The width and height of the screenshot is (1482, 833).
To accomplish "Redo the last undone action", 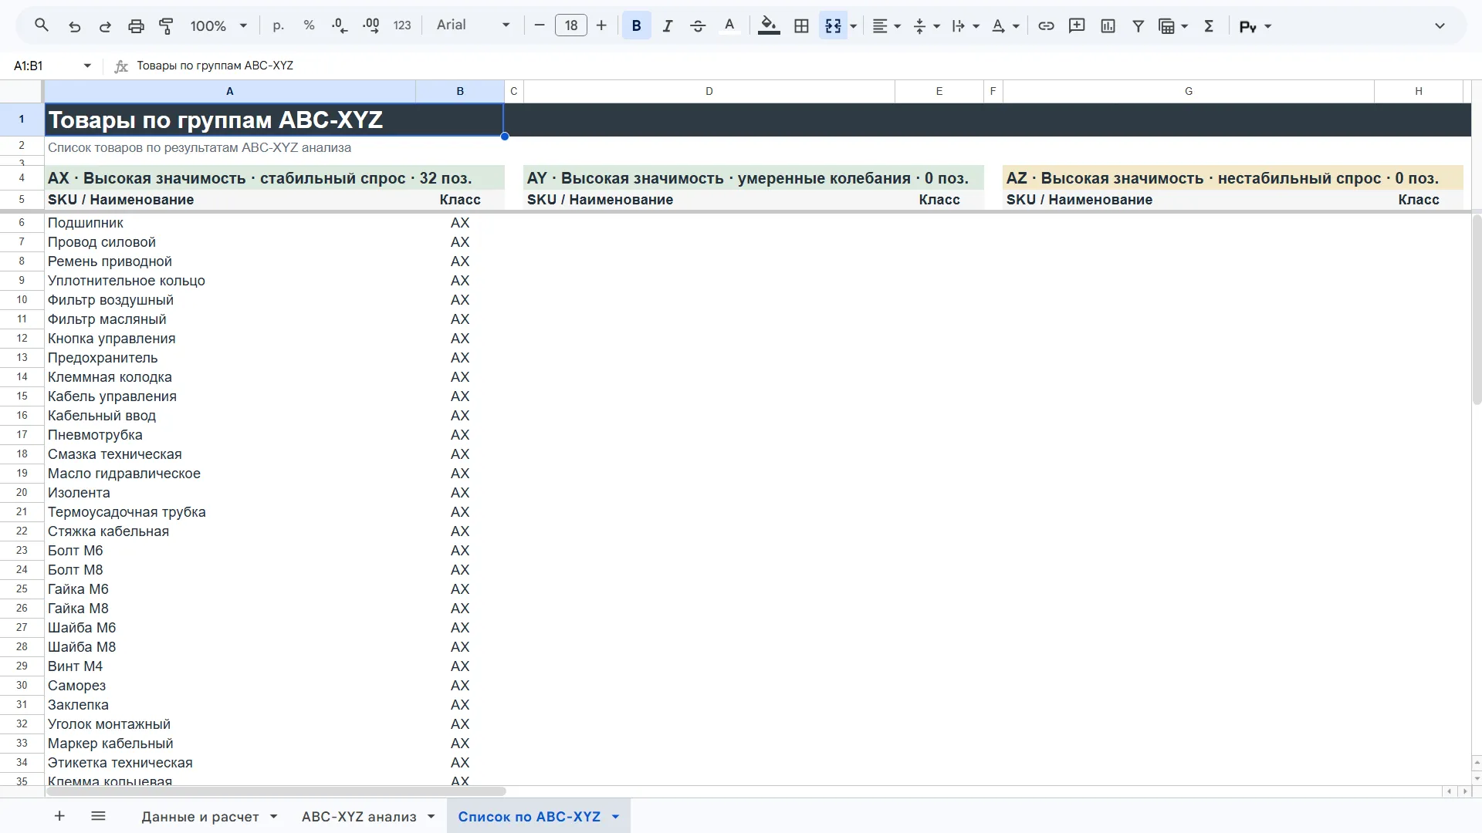I will tap(105, 25).
